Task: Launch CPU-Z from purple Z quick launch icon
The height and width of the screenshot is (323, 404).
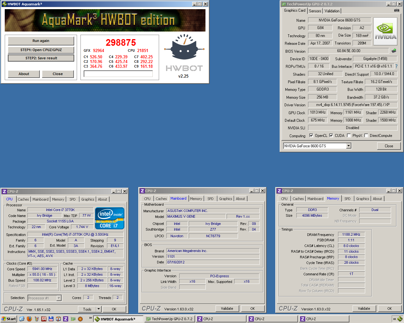Action: point(65,319)
